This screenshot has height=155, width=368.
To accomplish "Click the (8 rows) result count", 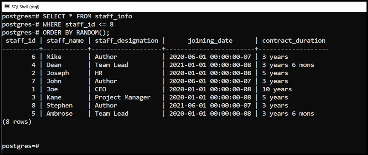I will (x=17, y=122).
